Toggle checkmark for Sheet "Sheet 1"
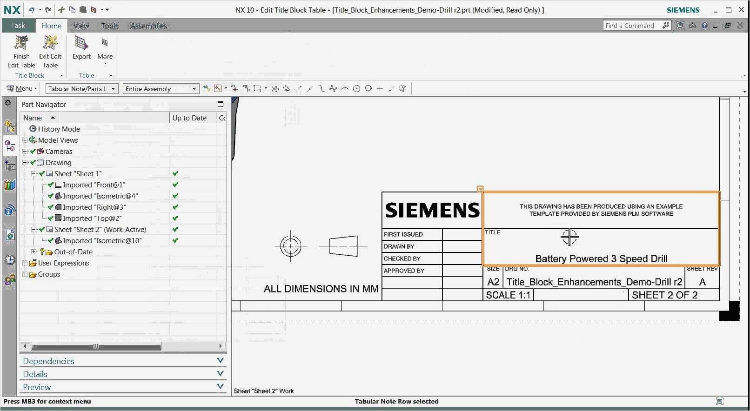Viewport: 750px width, 411px height. click(42, 173)
